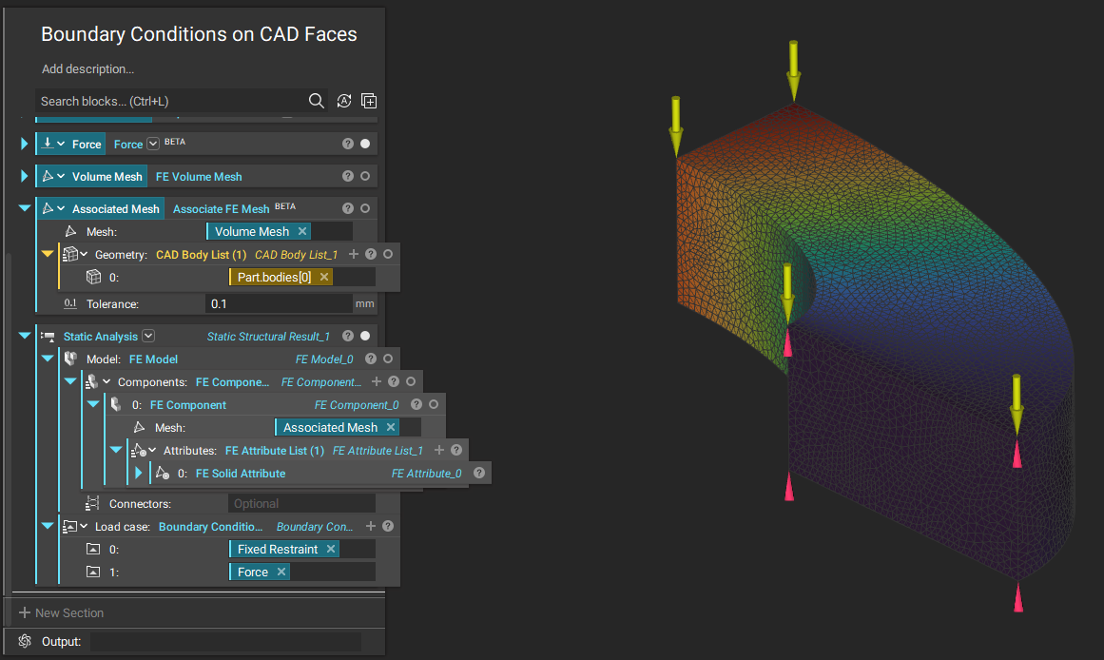Collapse the Static Analysis block
The width and height of the screenshot is (1104, 660).
point(24,336)
